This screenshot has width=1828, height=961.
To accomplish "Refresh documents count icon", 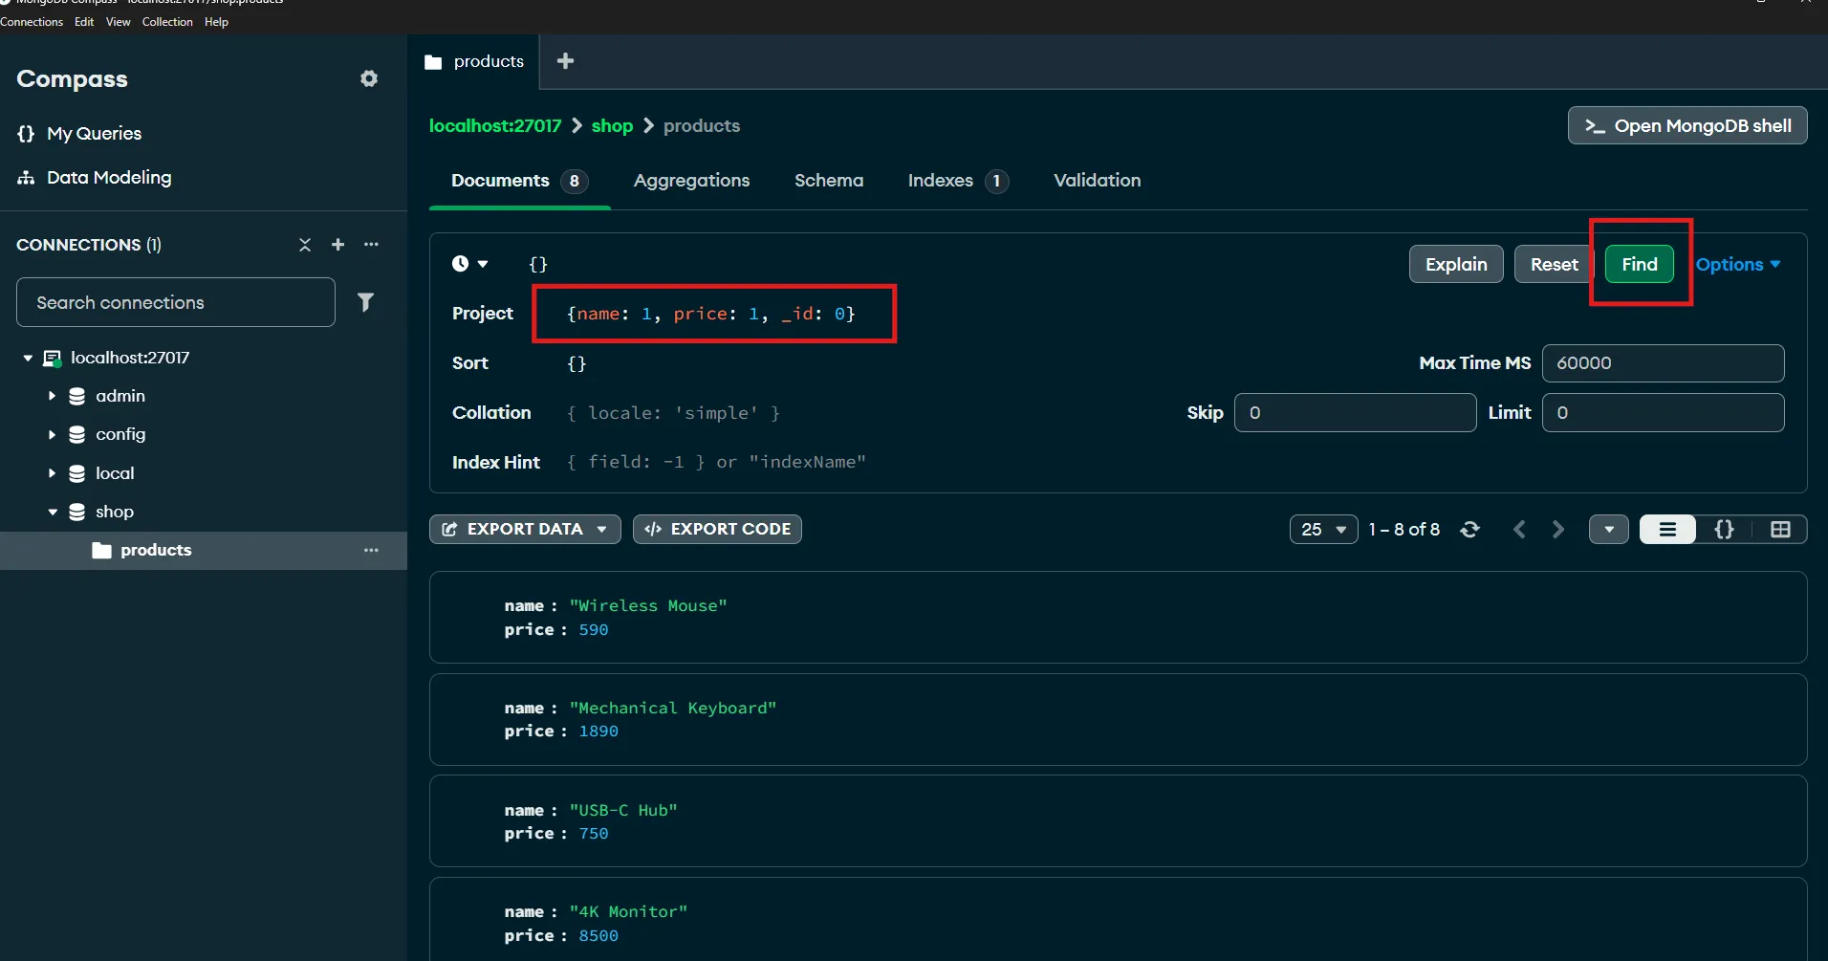I will pos(1470,530).
